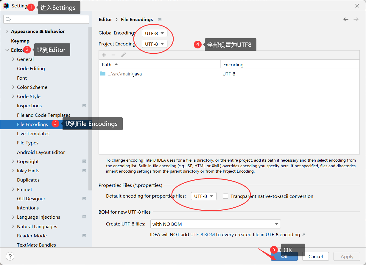The width and height of the screenshot is (366, 265).
Task: Select File Encodings in the settings tree
Action: click(x=32, y=124)
